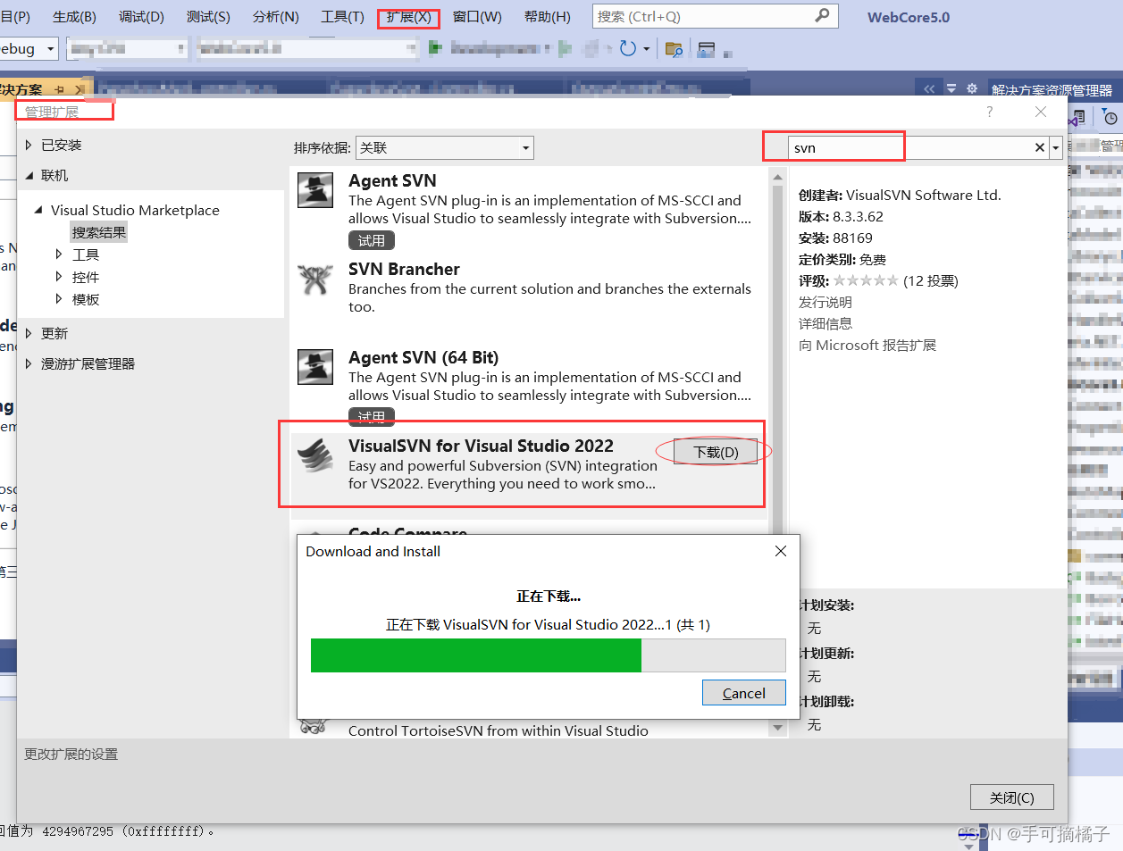Click the settings gear near Solution Explorer

pos(972,89)
